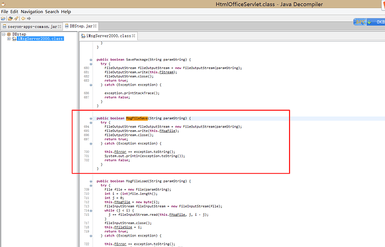Collapse the DBstep package tree node
385x247 pixels.
click(3, 34)
